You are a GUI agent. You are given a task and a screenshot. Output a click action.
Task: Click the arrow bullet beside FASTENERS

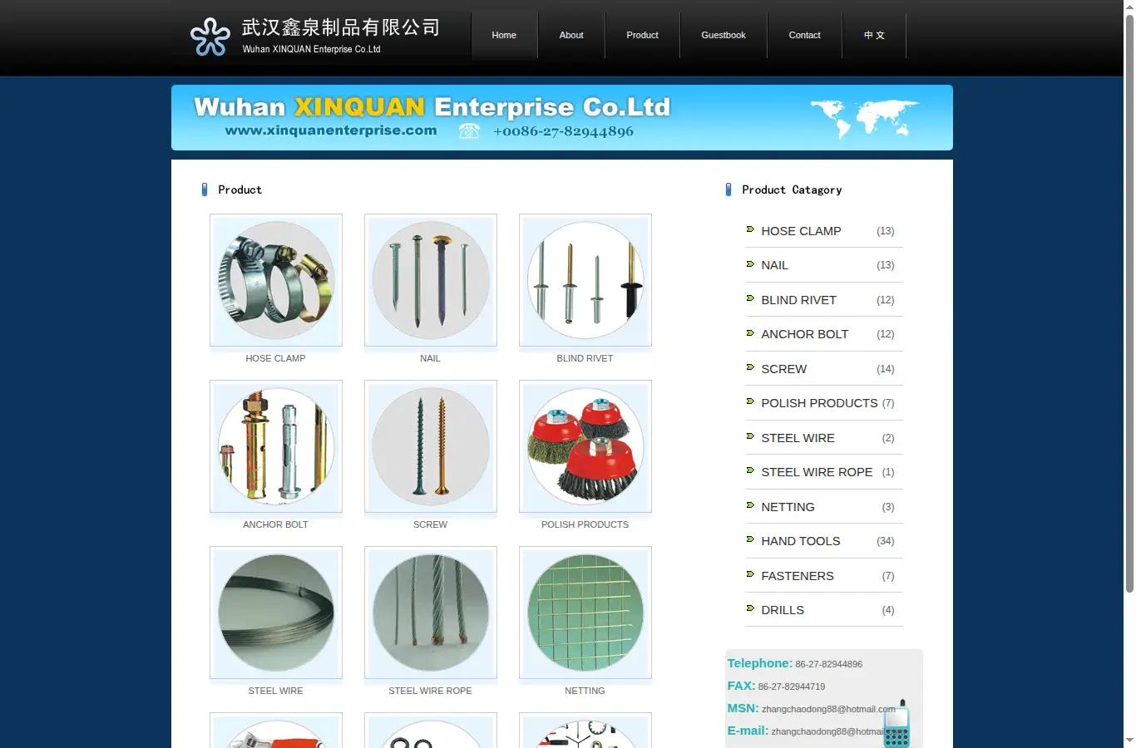750,574
